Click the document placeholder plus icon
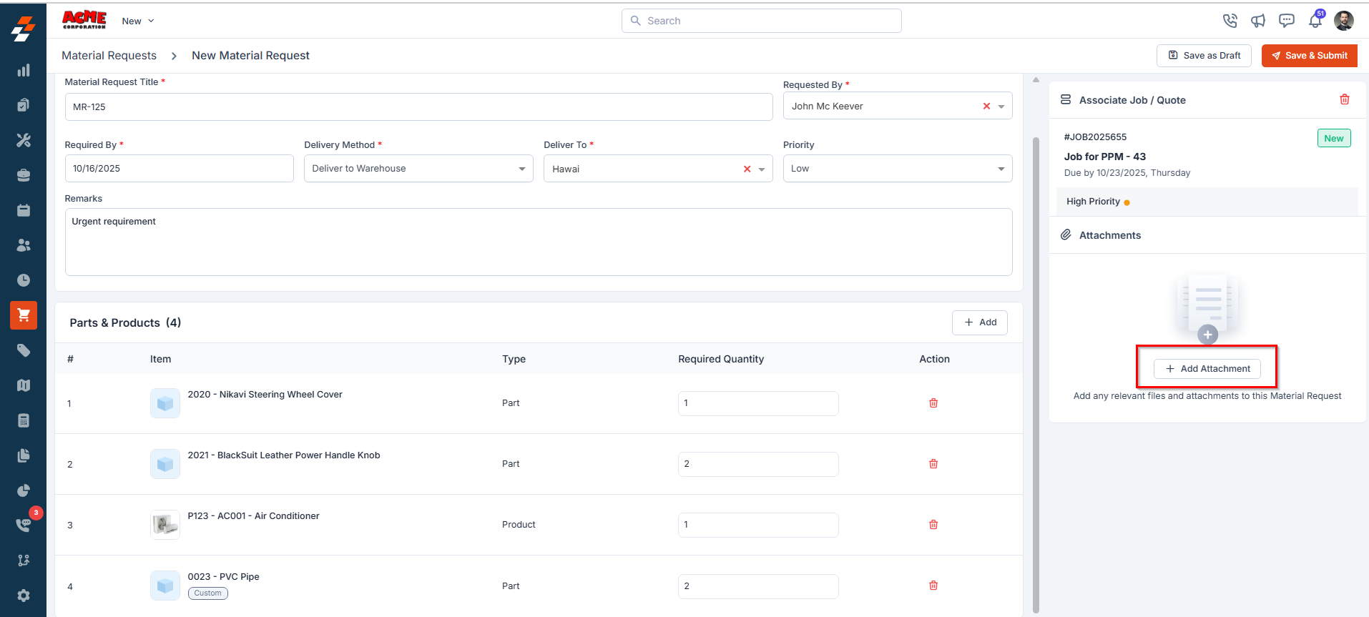This screenshot has width=1369, height=617. 1207,335
